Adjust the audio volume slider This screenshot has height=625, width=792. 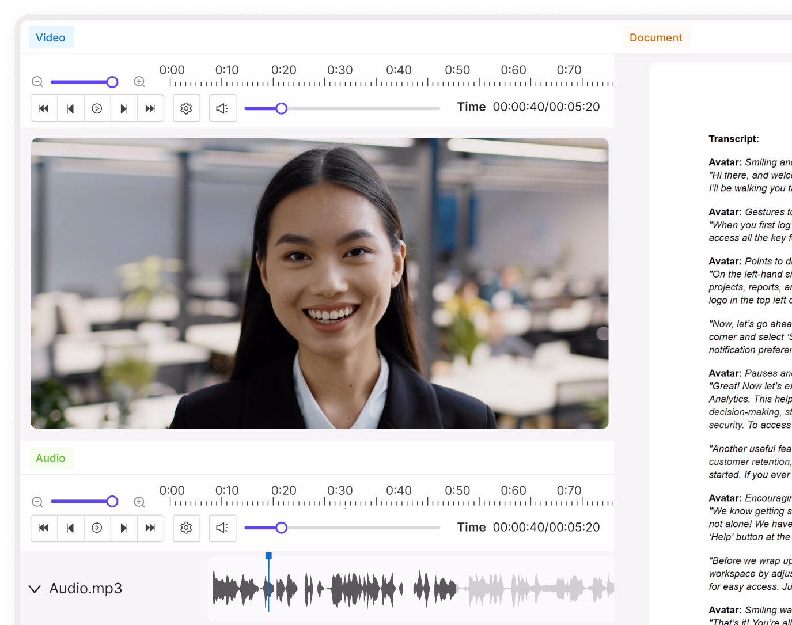pyautogui.click(x=342, y=528)
